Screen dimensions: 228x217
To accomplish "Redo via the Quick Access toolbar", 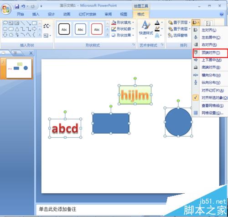I will 32,6.
